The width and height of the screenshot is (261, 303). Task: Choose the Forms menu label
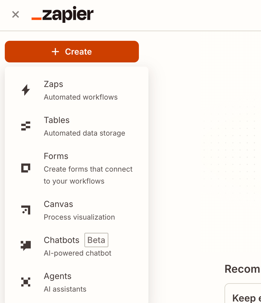click(x=56, y=156)
